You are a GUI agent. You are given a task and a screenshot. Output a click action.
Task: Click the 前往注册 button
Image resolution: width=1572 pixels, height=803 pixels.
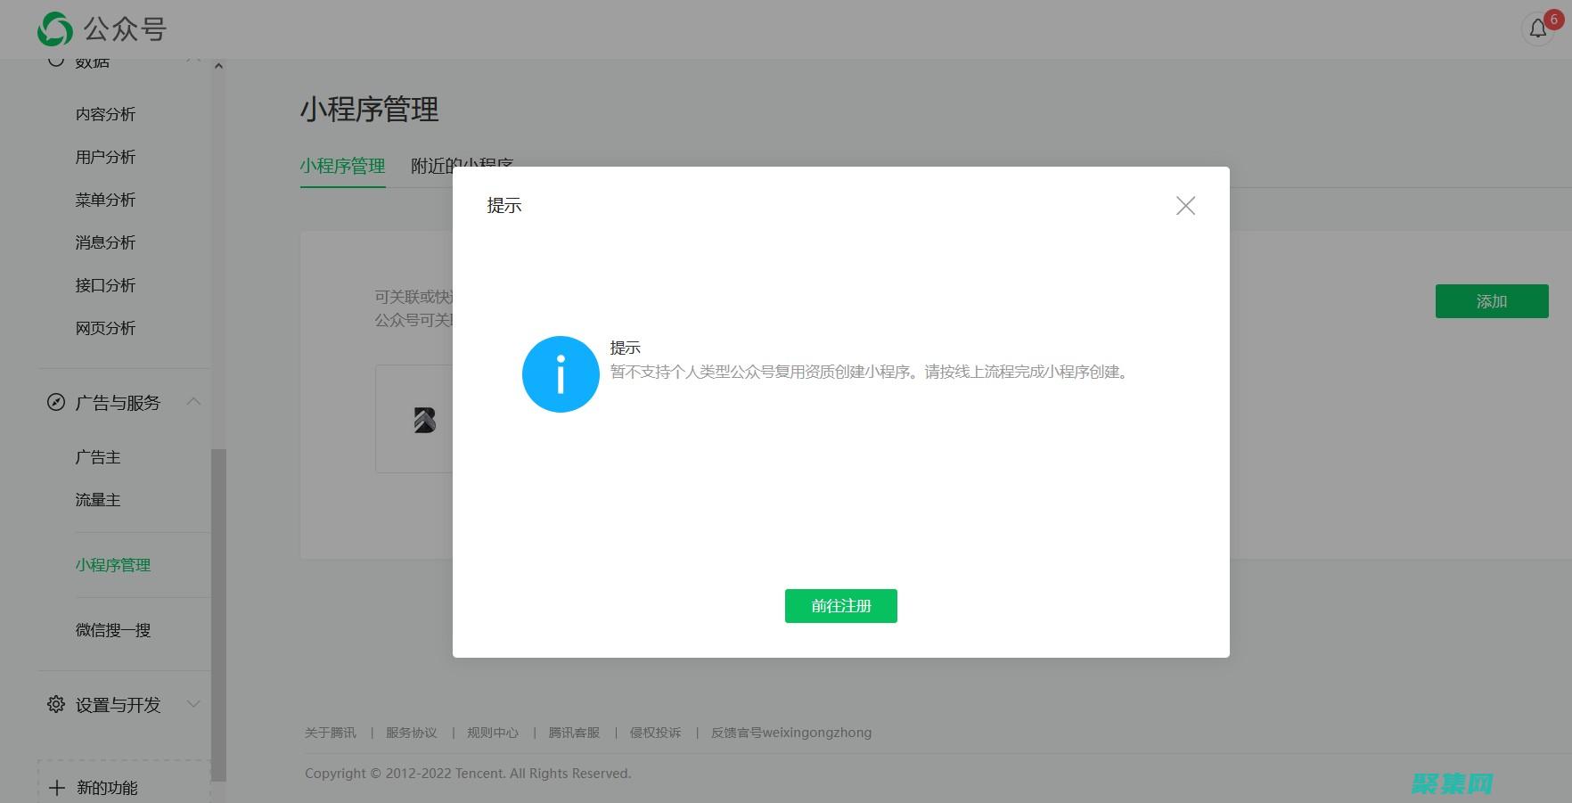[840, 605]
